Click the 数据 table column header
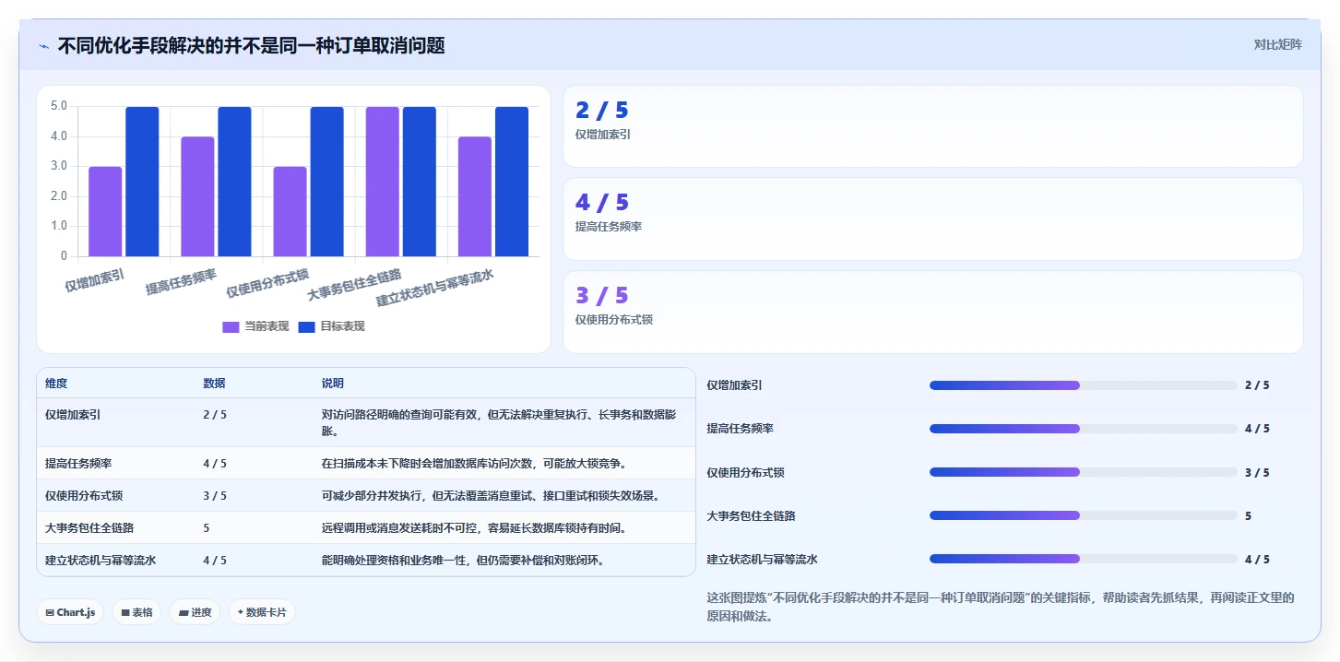 [x=214, y=384]
